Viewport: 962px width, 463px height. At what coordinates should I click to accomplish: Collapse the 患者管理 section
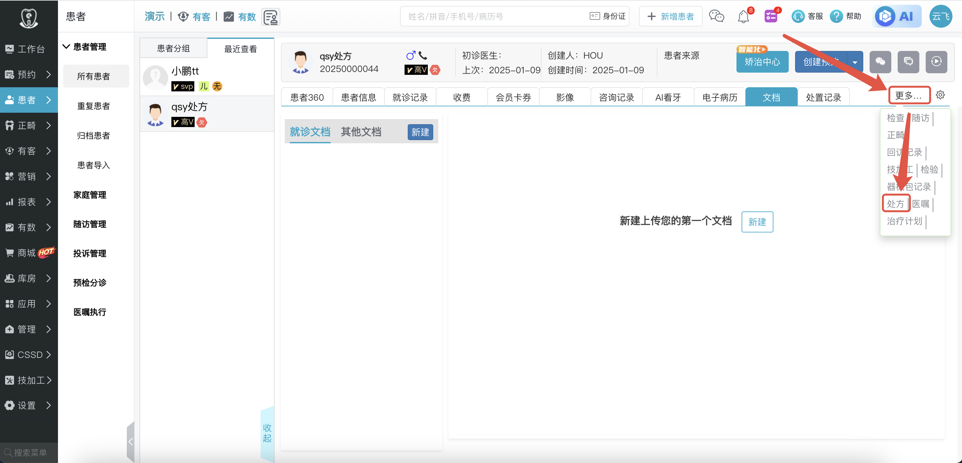click(66, 47)
